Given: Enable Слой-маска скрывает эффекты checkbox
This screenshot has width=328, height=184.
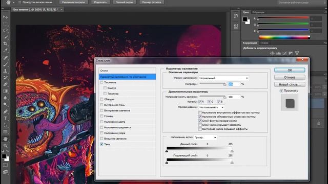Looking at the screenshot, I should [x=200, y=125].
